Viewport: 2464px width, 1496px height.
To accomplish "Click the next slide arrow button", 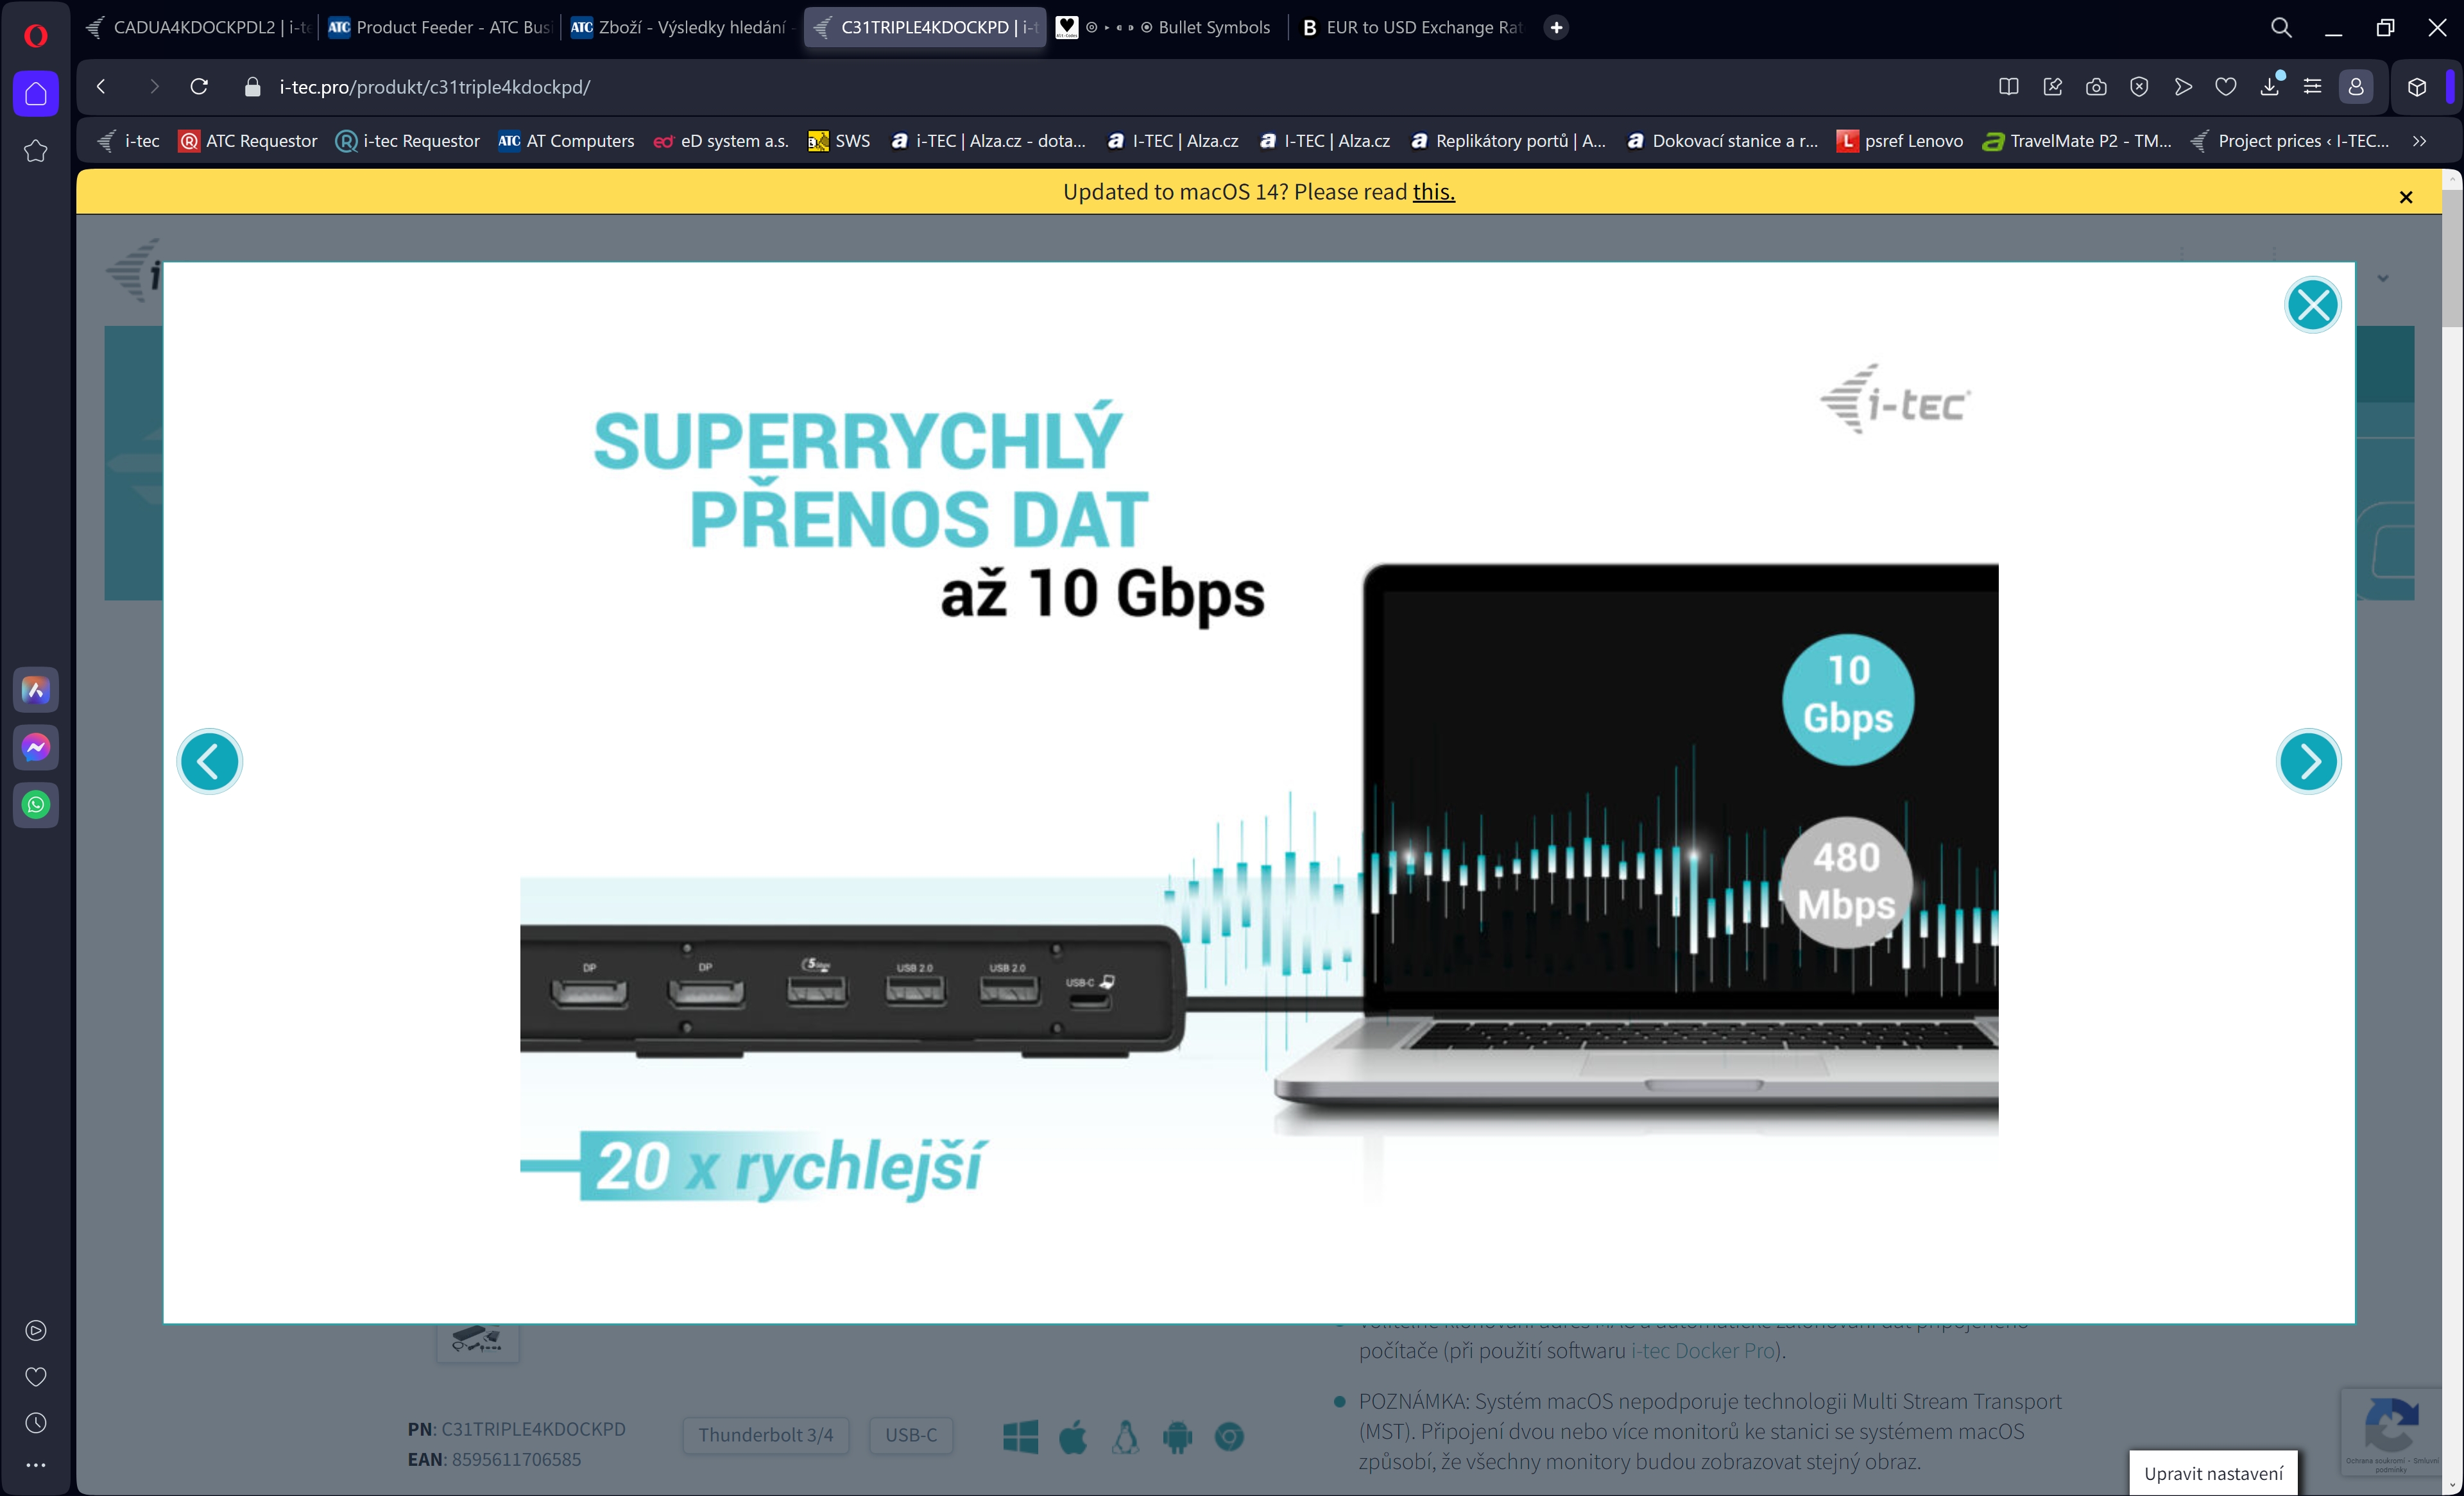I will click(x=2309, y=760).
